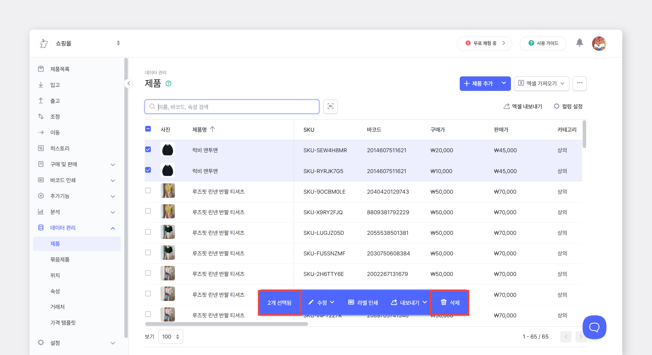652x355 pixels.
Task: Open 히스토리 in the sidebar
Action: (77, 148)
